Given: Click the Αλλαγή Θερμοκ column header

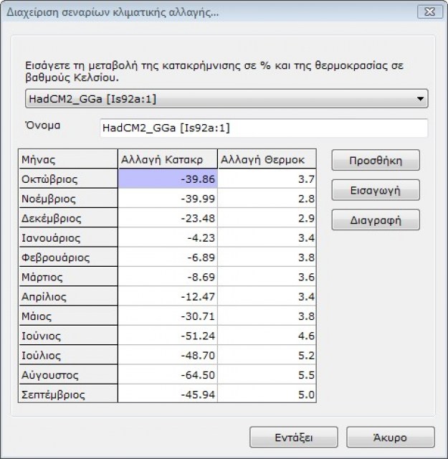Looking at the screenshot, I should point(266,159).
